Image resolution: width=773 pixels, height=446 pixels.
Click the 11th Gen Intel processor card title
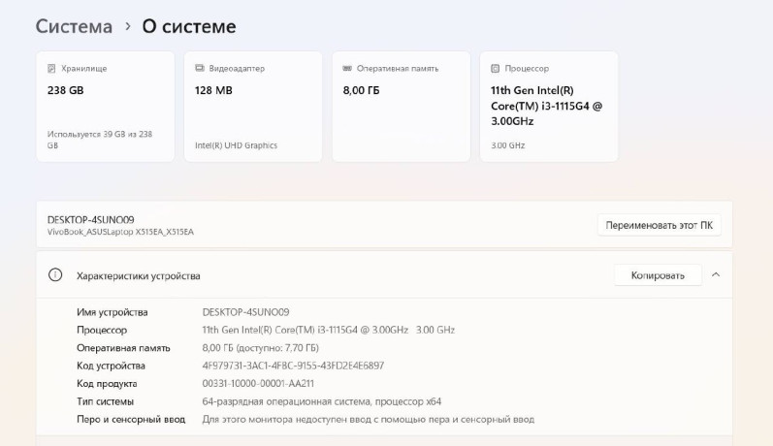[546, 106]
